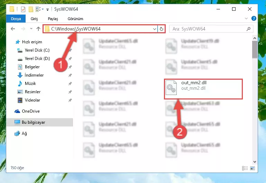This screenshot has height=183, width=266.
Task: Click the pin icon next to Resimler
Action: 70,92
